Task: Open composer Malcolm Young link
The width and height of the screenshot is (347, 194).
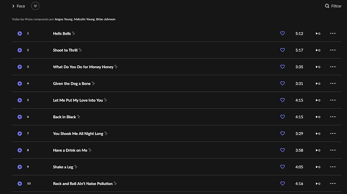Action: (x=84, y=19)
